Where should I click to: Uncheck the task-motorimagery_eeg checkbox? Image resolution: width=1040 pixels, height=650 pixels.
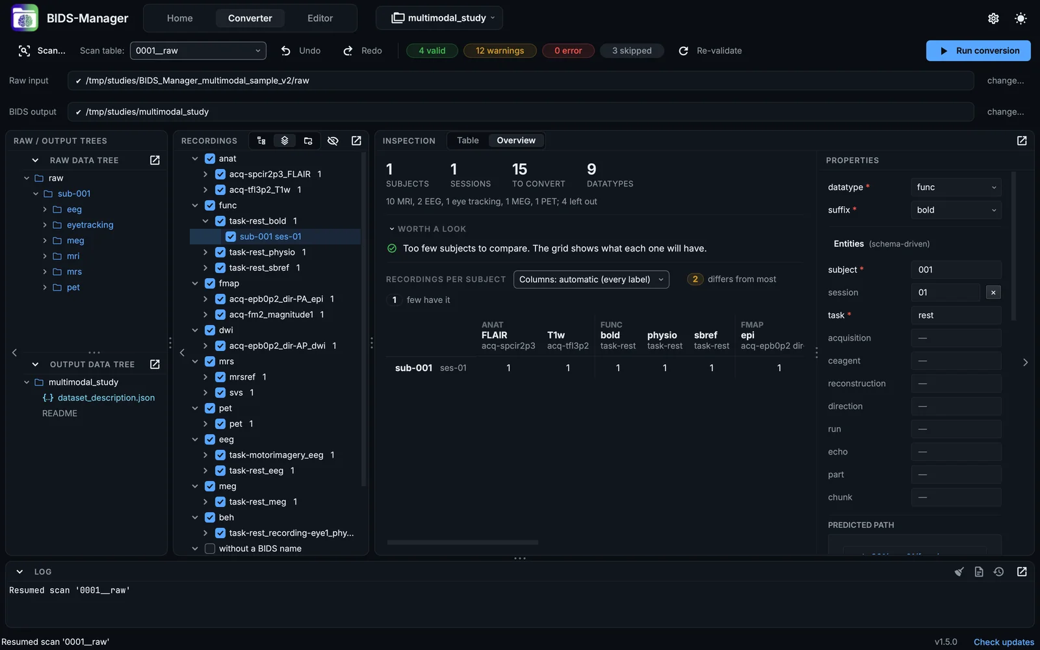pyautogui.click(x=220, y=455)
